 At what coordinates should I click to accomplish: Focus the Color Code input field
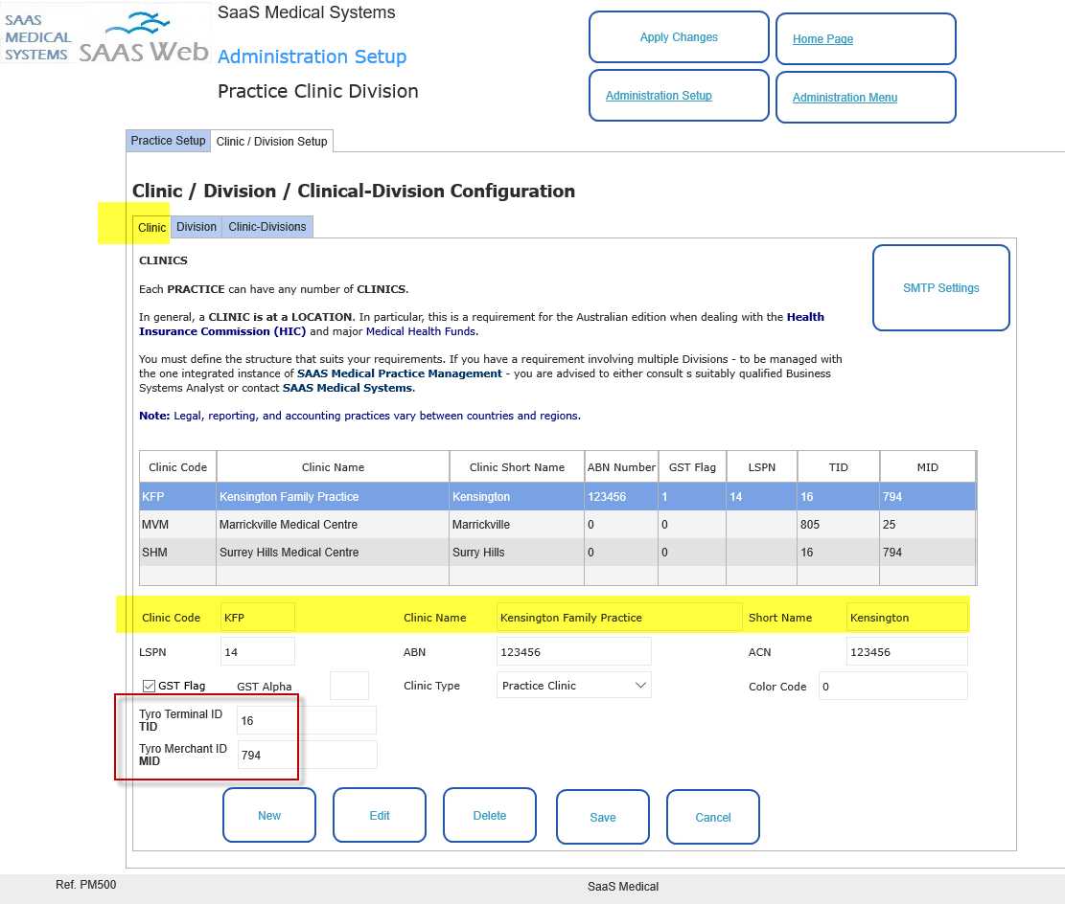(893, 687)
